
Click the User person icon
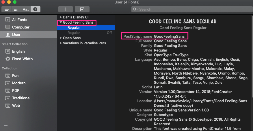[x=8, y=35]
